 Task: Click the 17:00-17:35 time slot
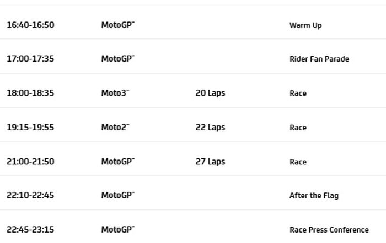(x=30, y=59)
